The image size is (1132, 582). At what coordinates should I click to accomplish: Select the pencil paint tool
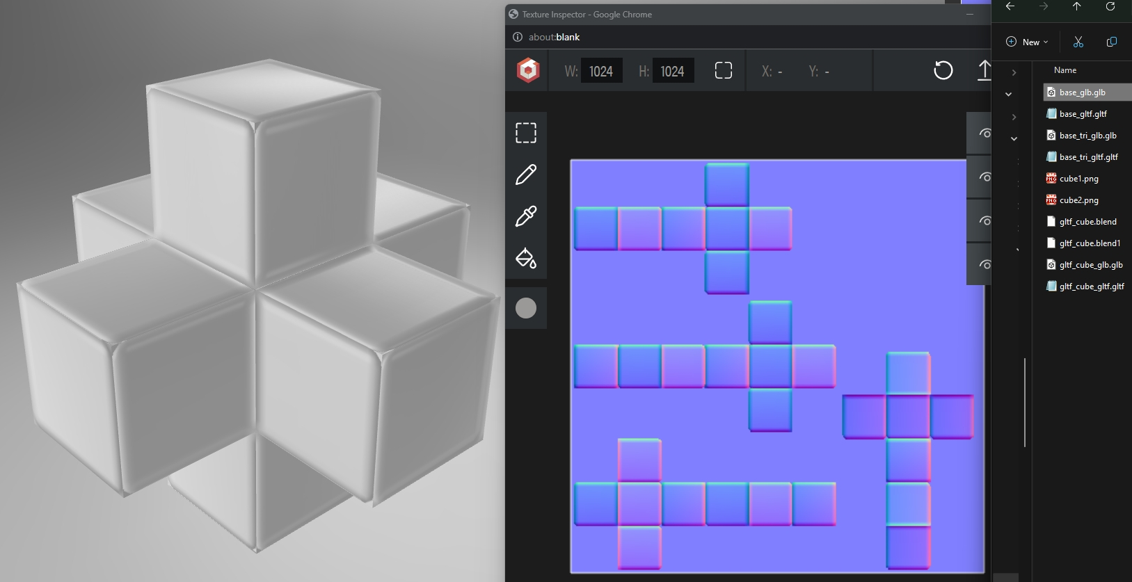(526, 175)
